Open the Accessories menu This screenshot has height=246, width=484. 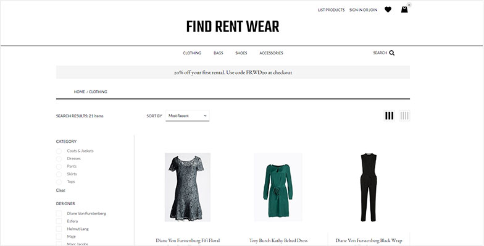(271, 53)
